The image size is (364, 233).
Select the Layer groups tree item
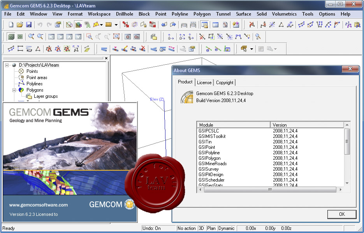point(46,96)
